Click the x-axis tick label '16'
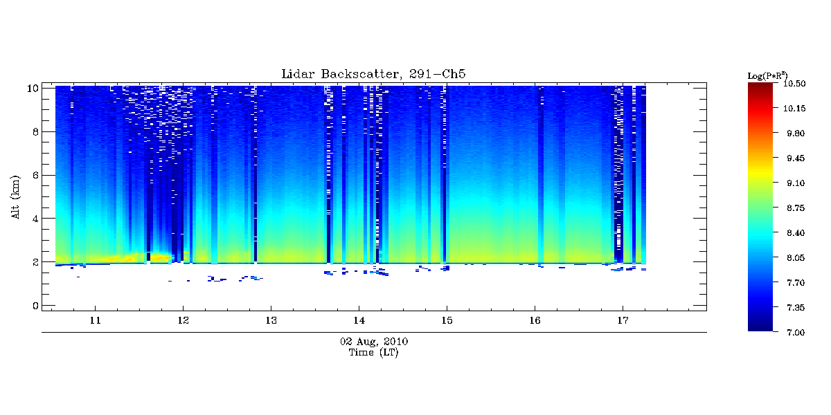 pos(535,320)
